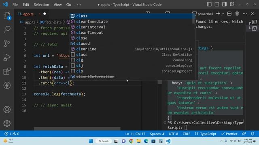The image size is (259, 145).
Task: Kill the terminal with the trash icon
Action: tap(237, 14)
